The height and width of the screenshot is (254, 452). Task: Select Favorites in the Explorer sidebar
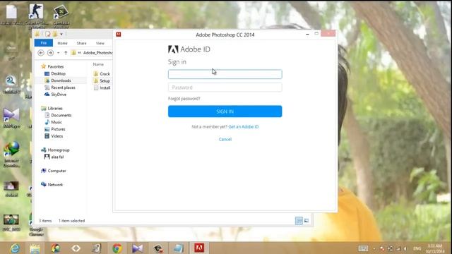pos(55,66)
